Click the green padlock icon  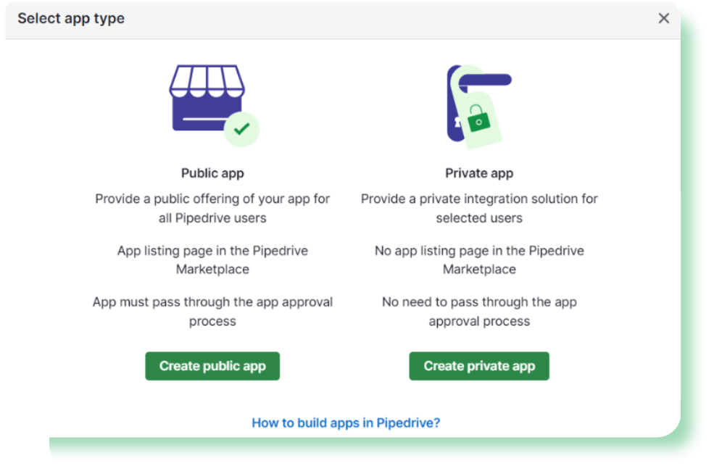tap(478, 118)
